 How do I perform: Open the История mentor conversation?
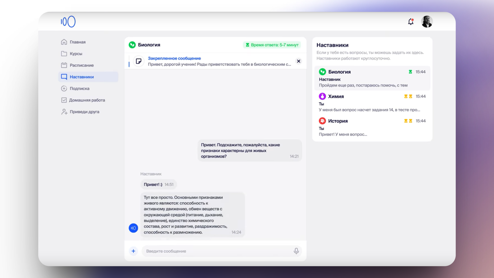point(372,127)
